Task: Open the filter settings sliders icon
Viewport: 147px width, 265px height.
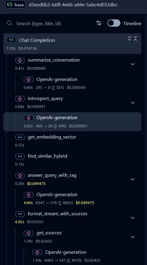Action: (99, 23)
